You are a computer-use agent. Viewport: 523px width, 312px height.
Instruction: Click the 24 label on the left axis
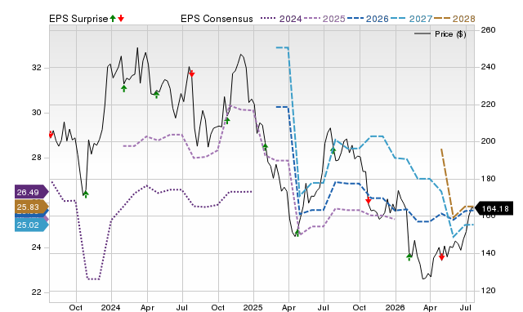click(x=36, y=247)
